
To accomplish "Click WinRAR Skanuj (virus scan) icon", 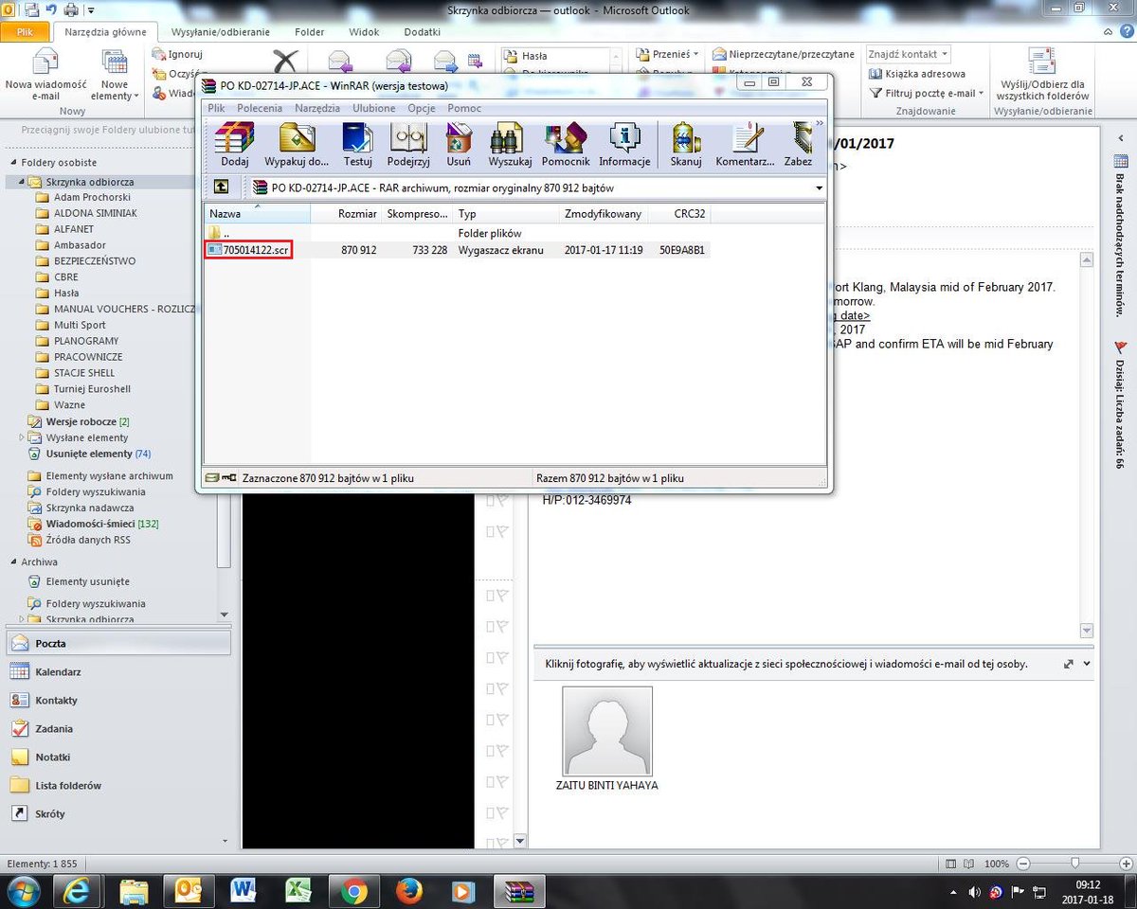I will click(x=685, y=145).
